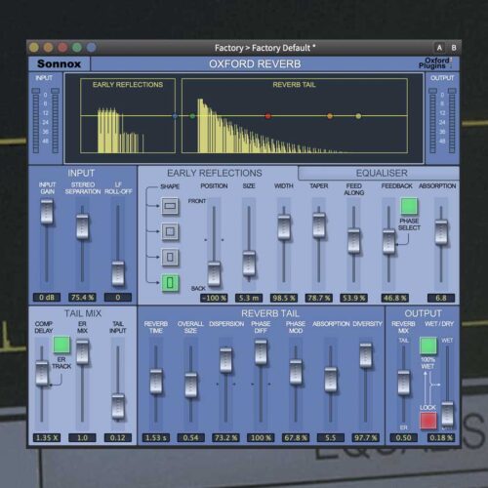The image size is (488, 488).
Task: Click the reverb tail Absorption slider handle
Action: 331,380
